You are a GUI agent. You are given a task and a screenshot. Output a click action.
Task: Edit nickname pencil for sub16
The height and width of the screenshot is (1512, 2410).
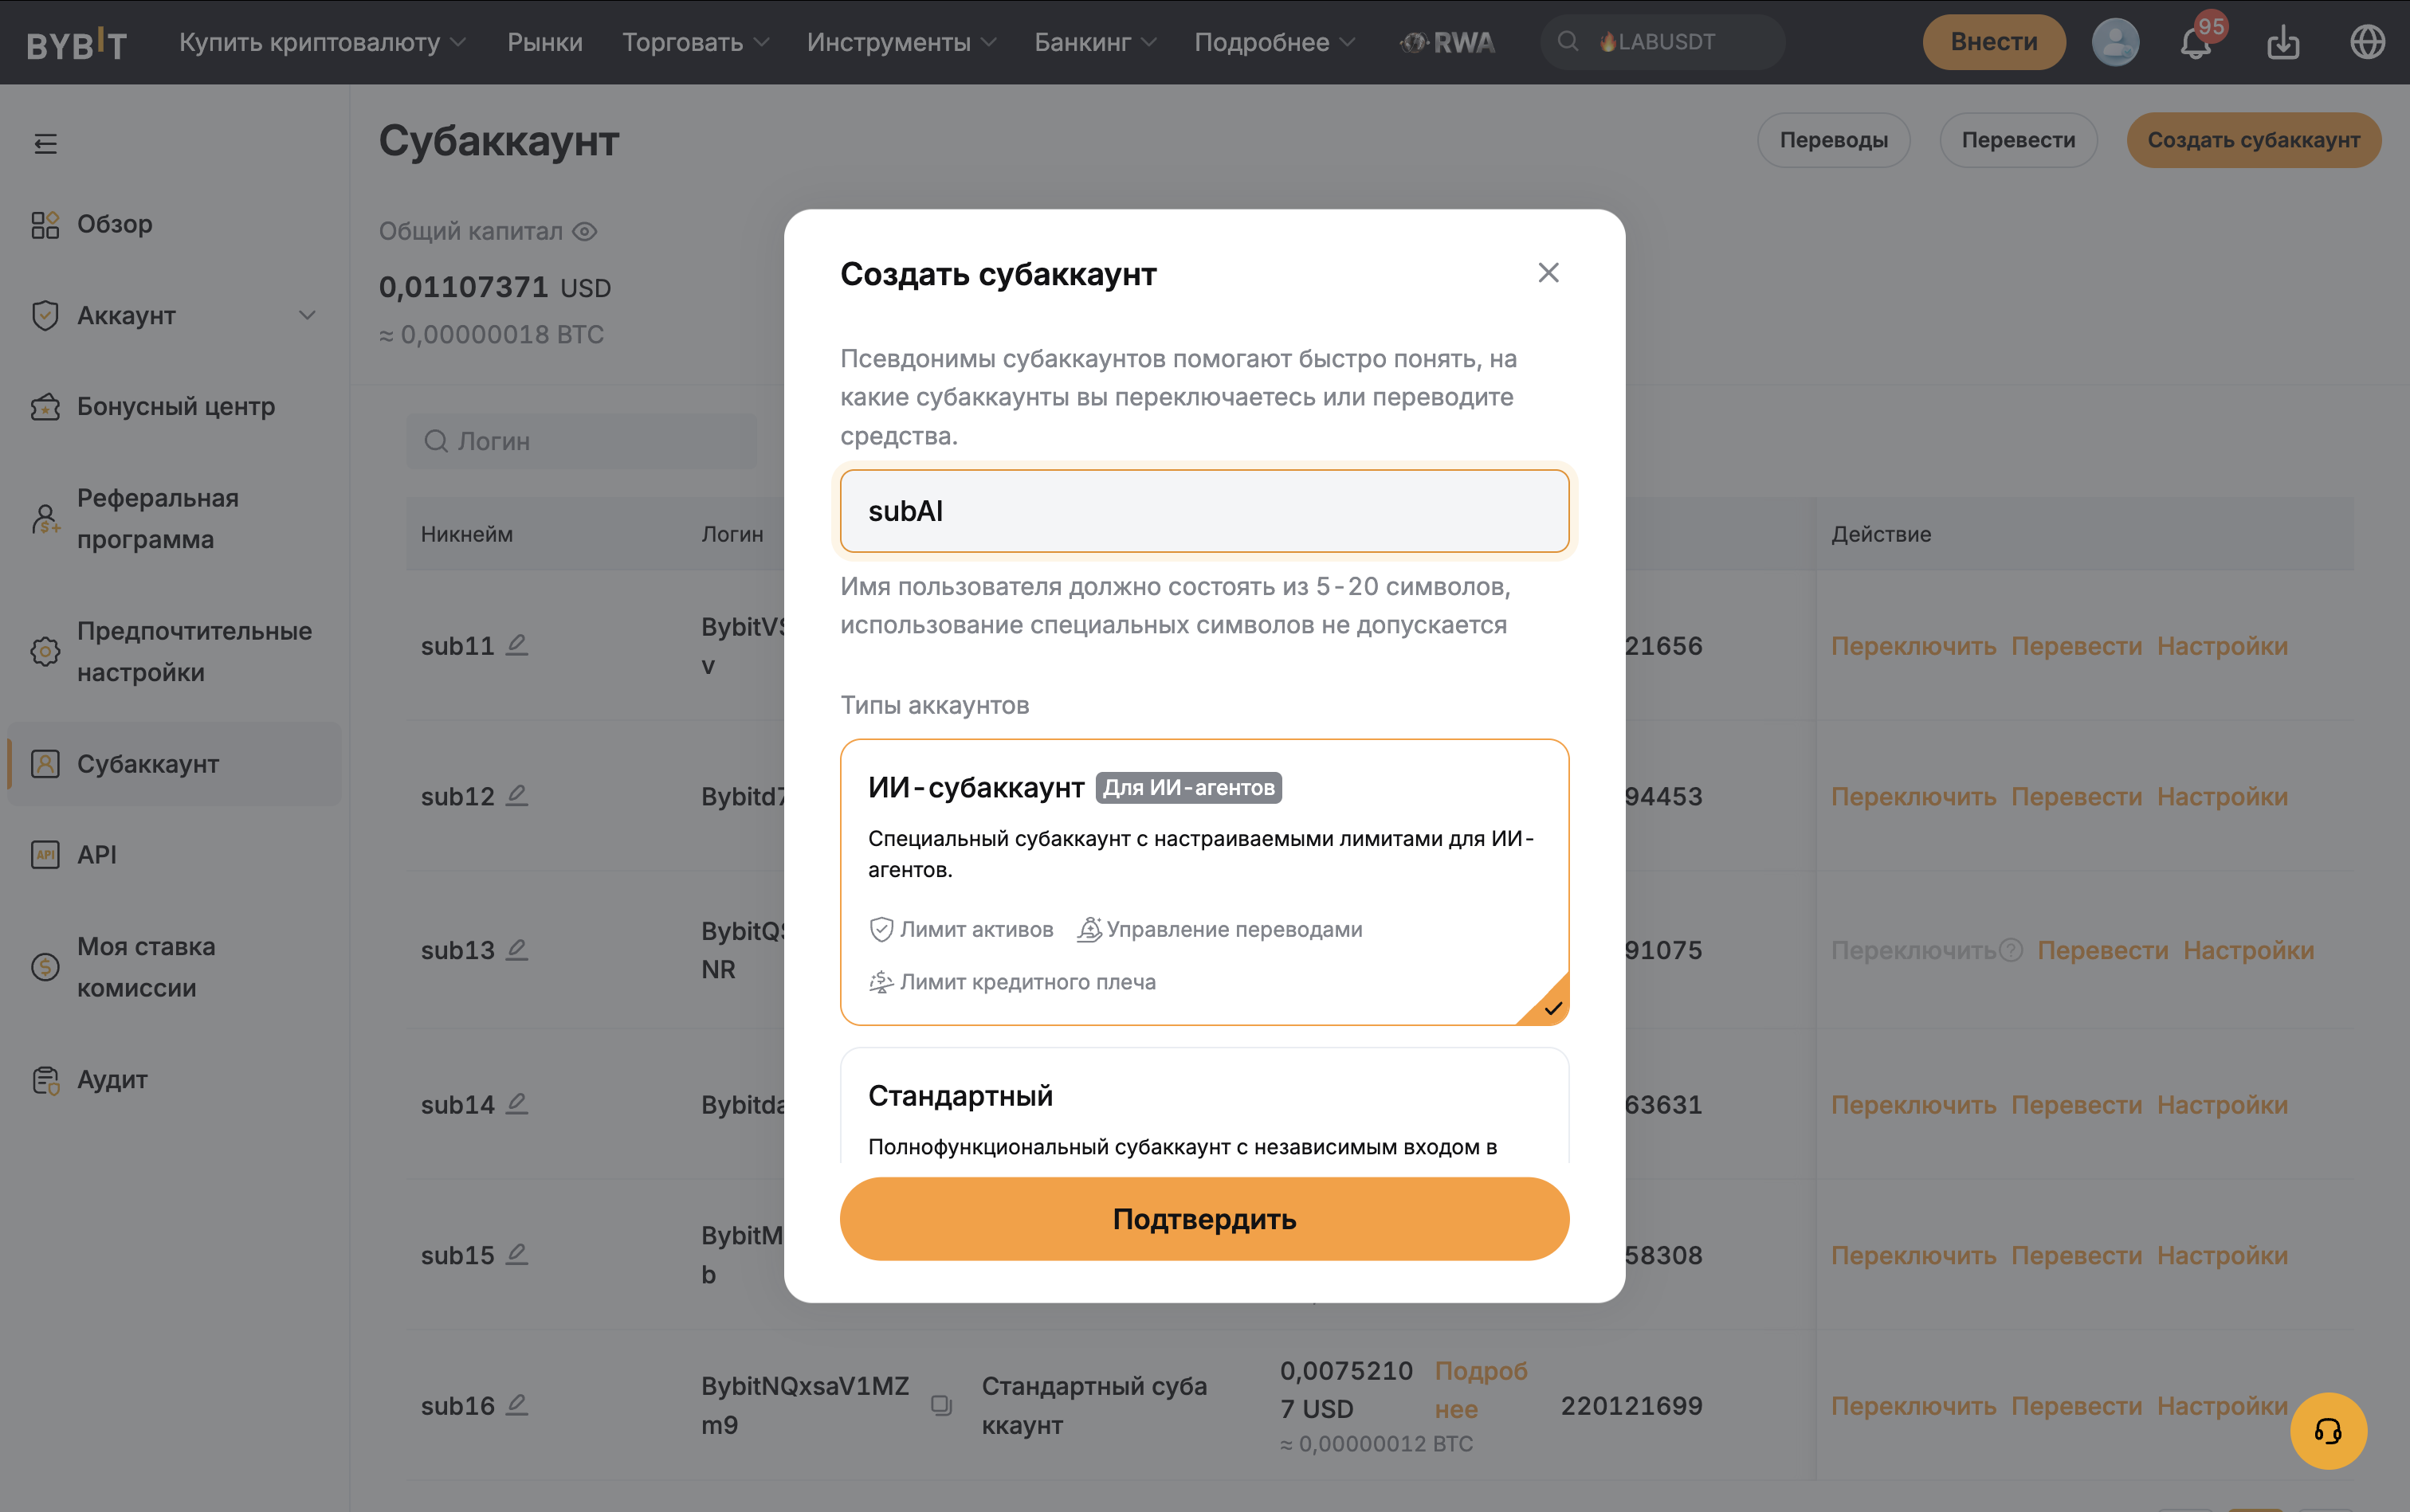pyautogui.click(x=517, y=1405)
